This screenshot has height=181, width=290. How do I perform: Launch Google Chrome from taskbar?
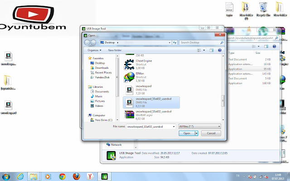tap(62, 176)
